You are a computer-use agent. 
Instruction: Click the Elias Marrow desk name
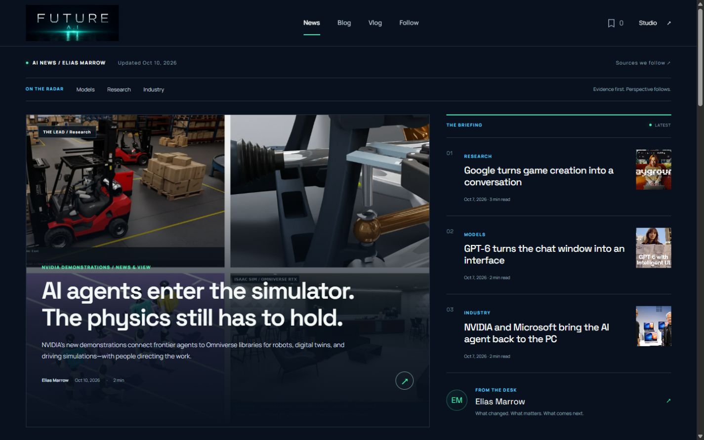tap(500, 401)
